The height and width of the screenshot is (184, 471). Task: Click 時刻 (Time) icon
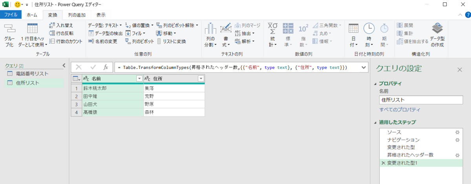click(369, 29)
